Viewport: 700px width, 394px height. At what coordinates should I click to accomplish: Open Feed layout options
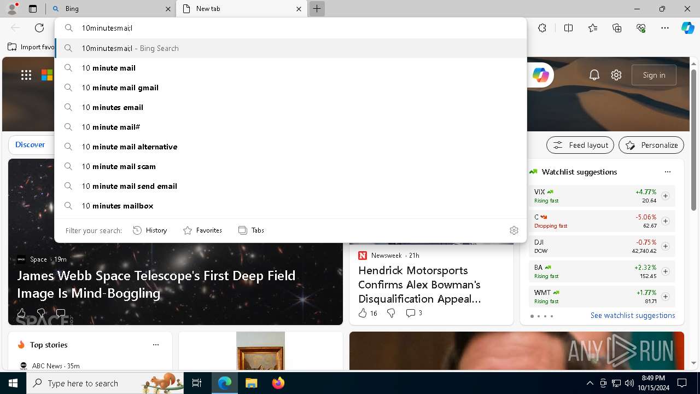pyautogui.click(x=580, y=145)
